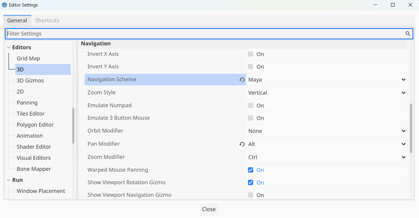The height and width of the screenshot is (218, 419).
Task: Click the Godot logo in the title bar
Action: 5,5
